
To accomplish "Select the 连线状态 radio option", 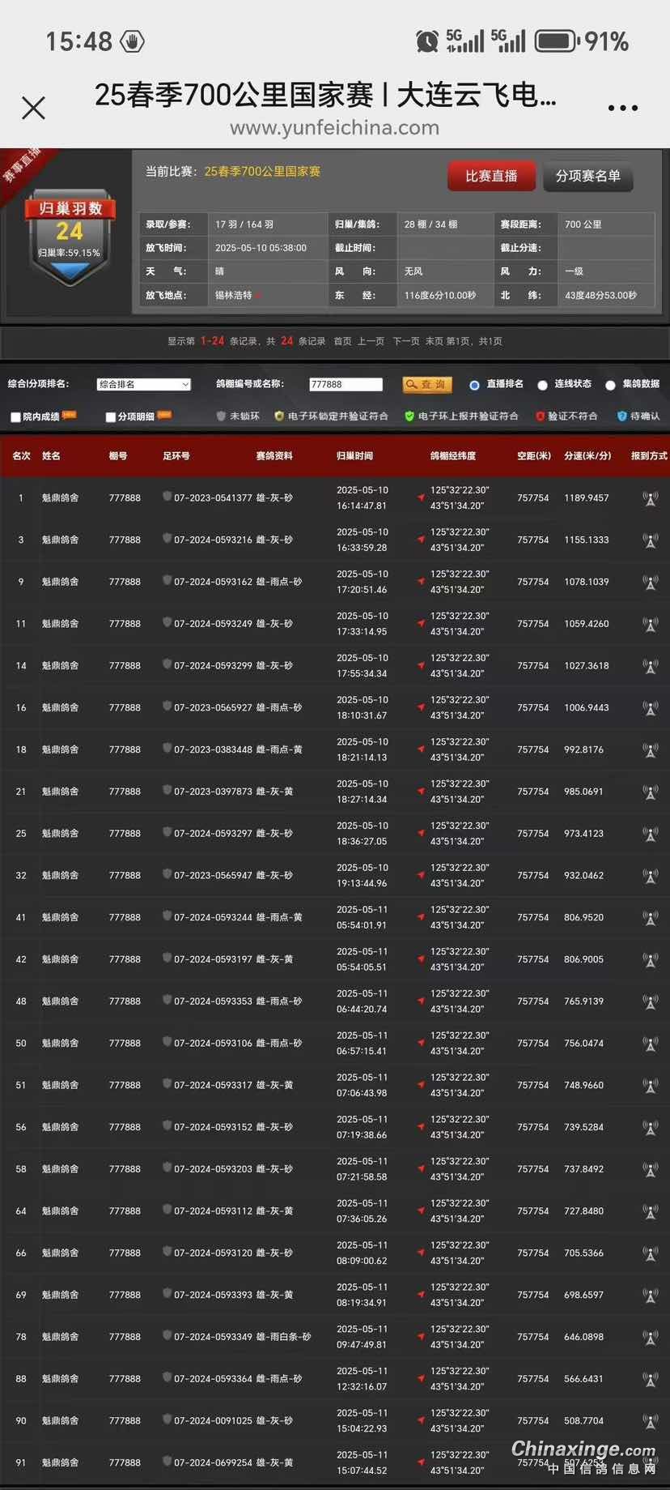I will 543,386.
